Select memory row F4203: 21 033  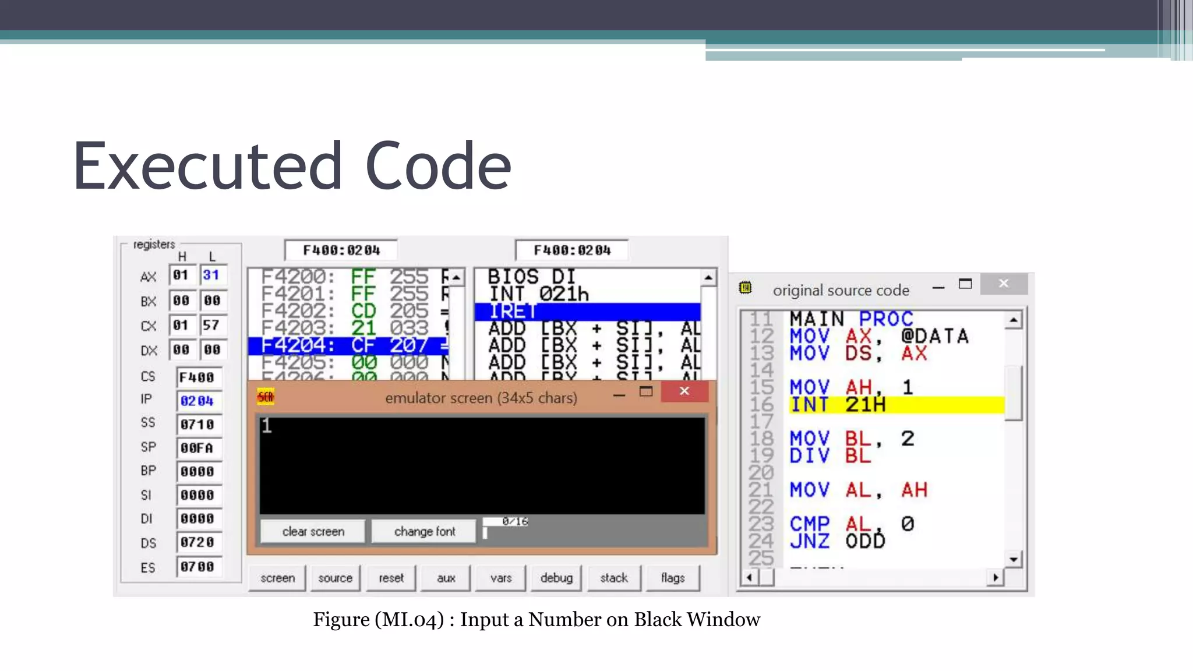pyautogui.click(x=348, y=329)
